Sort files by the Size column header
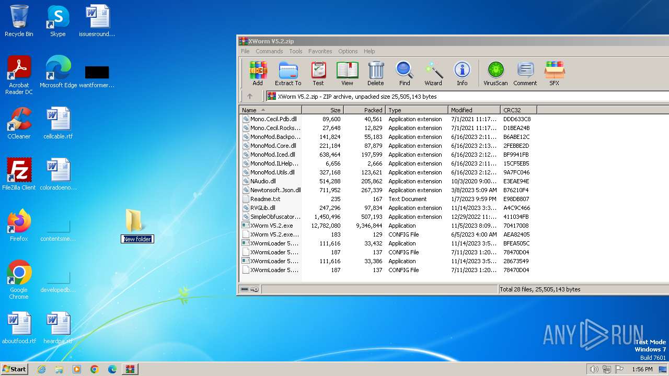This screenshot has height=376, width=669. [323, 110]
